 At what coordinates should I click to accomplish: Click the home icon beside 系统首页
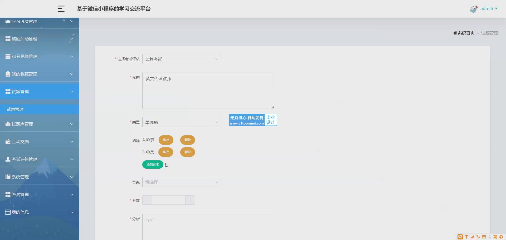click(x=455, y=33)
